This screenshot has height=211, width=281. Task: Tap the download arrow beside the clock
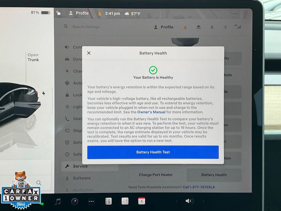[x=100, y=13]
